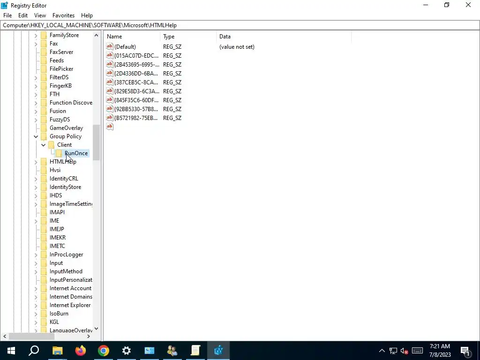Viewport: 480px width, 360px height.
Task: Expand the Fax key
Action: click(x=36, y=44)
